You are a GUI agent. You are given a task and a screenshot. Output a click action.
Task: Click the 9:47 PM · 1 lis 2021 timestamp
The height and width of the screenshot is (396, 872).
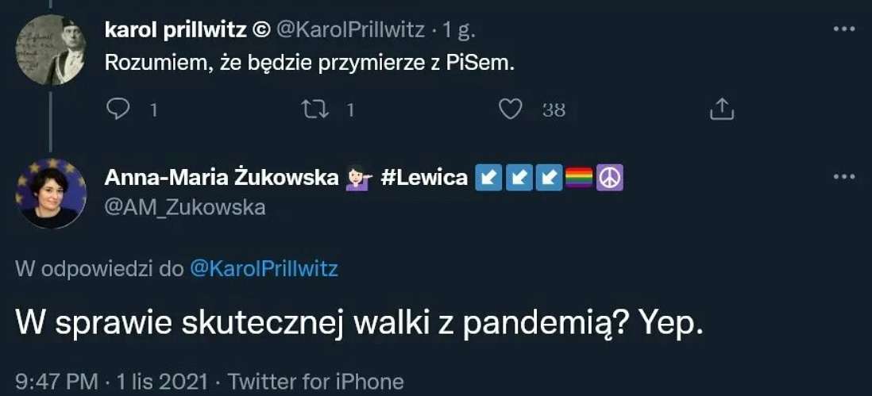coord(112,382)
